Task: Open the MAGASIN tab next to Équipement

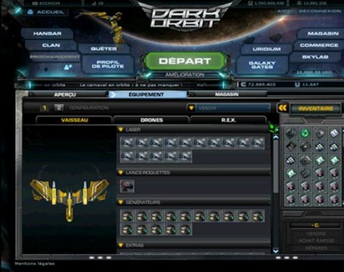Action: click(x=228, y=94)
